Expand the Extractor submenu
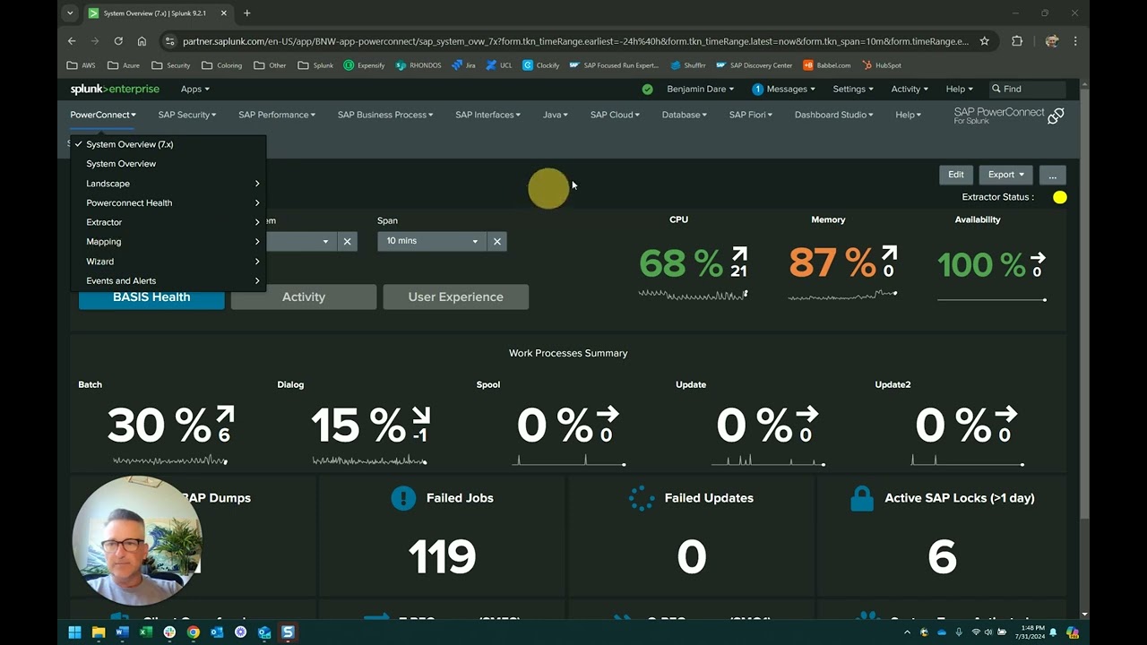This screenshot has height=645, width=1147. click(x=168, y=222)
